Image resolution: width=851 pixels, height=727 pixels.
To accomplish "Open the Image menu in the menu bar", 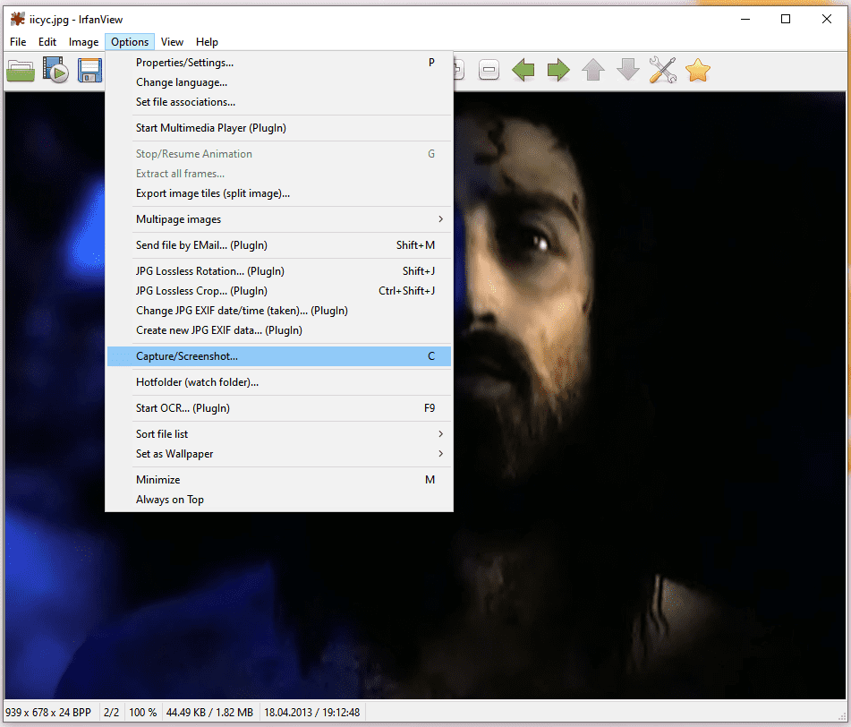I will coord(84,42).
